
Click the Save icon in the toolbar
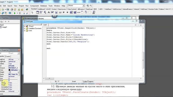(8, 9)
